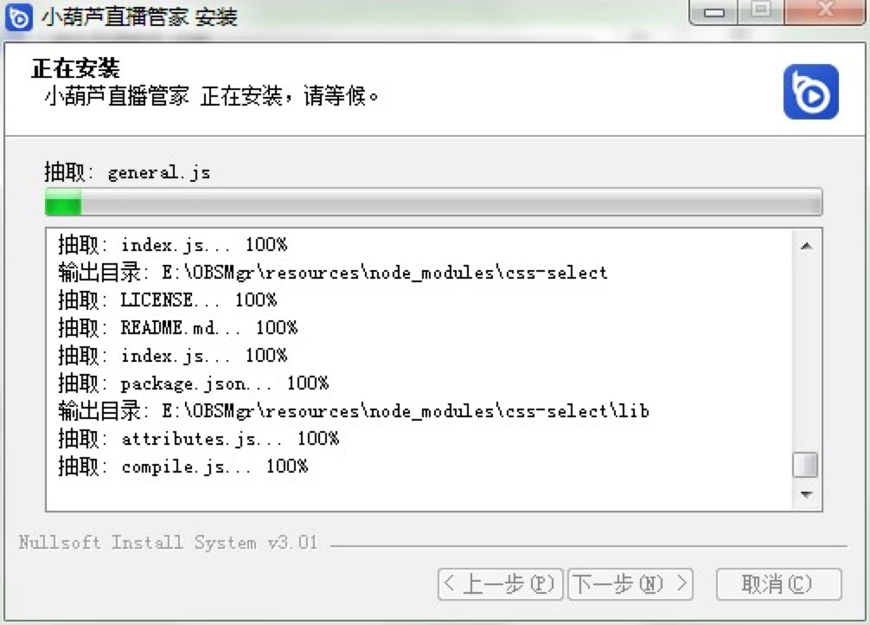This screenshot has width=870, height=625.
Task: Click the subtitle '小葫芦直播管家 正在安装，请等候。'
Action: [x=211, y=96]
